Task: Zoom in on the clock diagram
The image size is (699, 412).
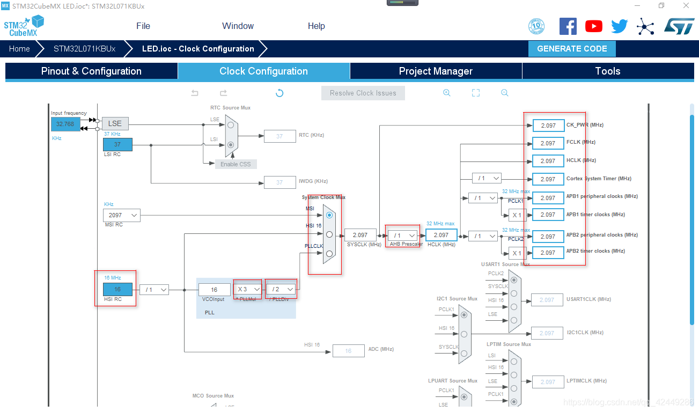Action: coord(446,93)
